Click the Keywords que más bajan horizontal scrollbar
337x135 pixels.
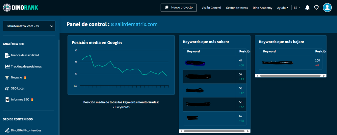point(290,75)
